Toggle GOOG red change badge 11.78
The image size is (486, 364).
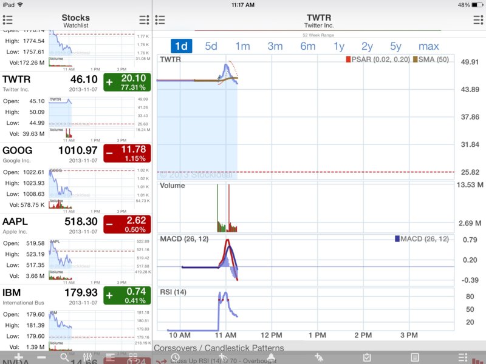(x=127, y=153)
